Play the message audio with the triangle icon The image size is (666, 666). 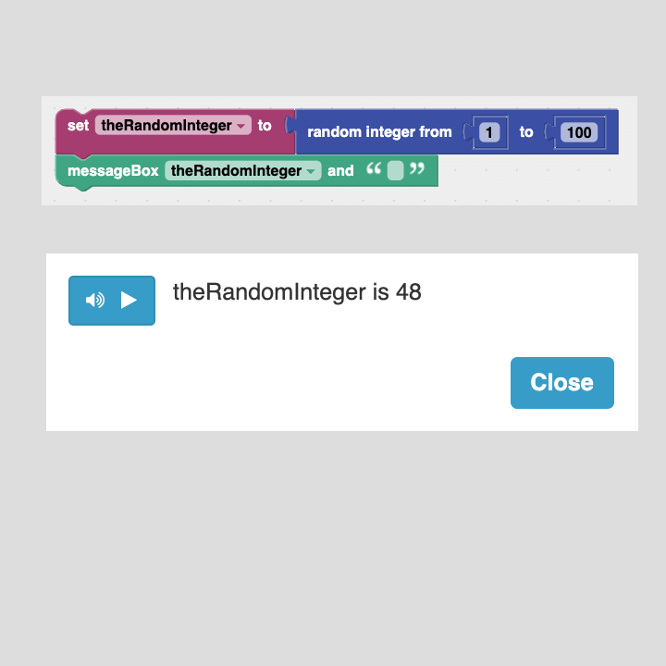click(x=129, y=300)
